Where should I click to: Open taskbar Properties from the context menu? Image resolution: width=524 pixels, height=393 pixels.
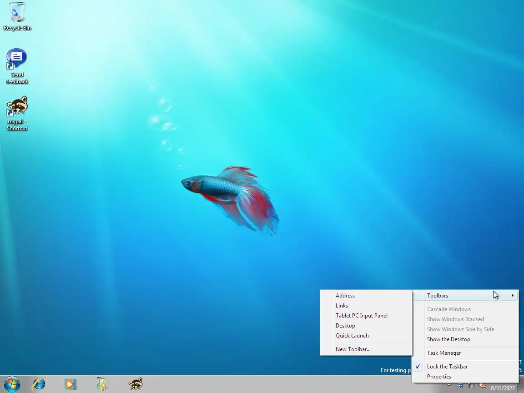pyautogui.click(x=465, y=377)
